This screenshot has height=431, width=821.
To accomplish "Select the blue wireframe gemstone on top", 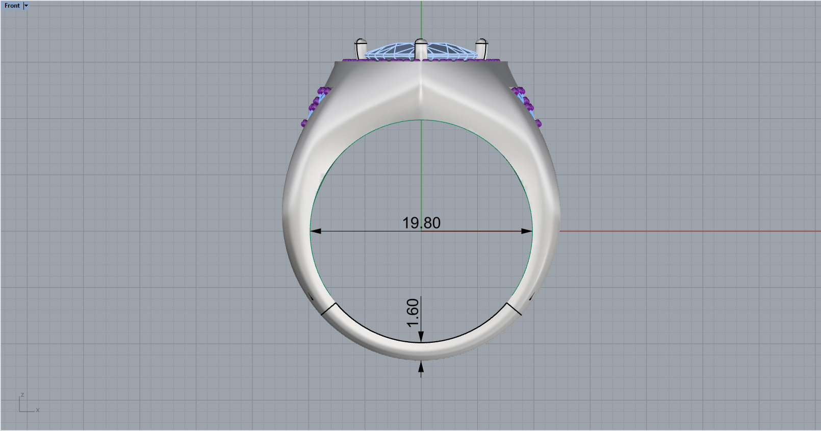I will pos(421,50).
